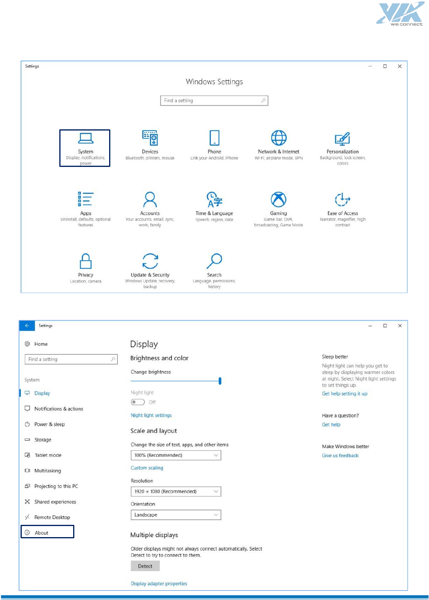Click Give us feedback link
The height and width of the screenshot is (600, 429).
click(340, 456)
